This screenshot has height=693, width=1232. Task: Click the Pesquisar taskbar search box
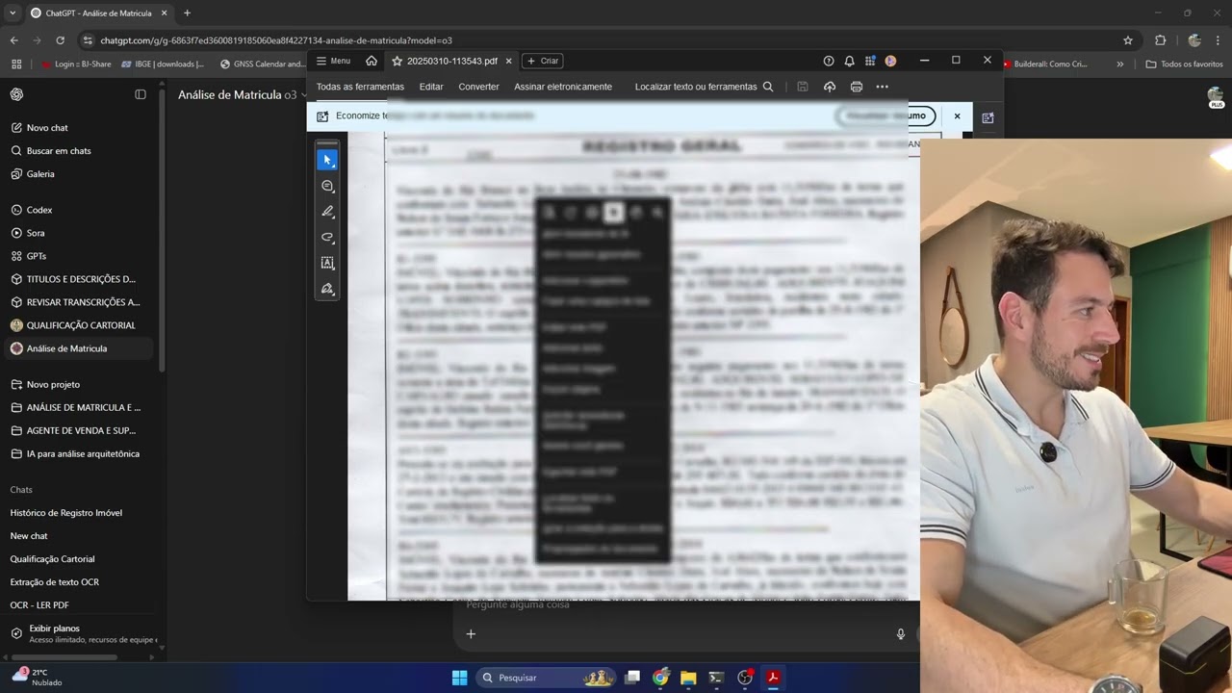point(547,678)
